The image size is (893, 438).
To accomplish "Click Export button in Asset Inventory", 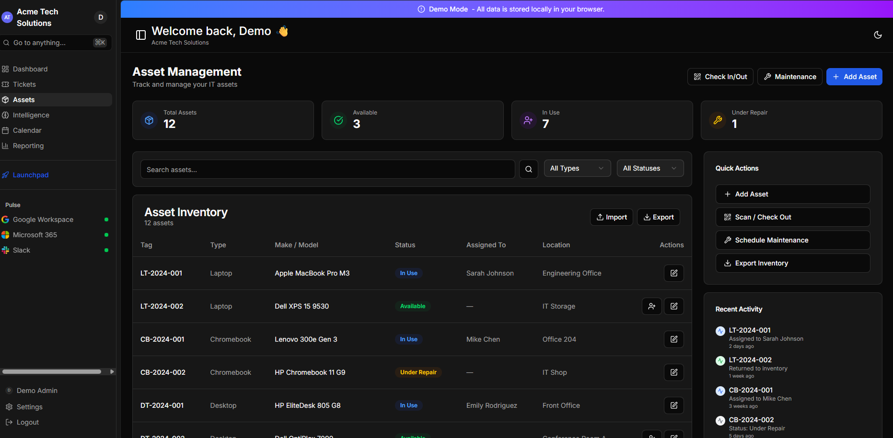I will tap(659, 217).
